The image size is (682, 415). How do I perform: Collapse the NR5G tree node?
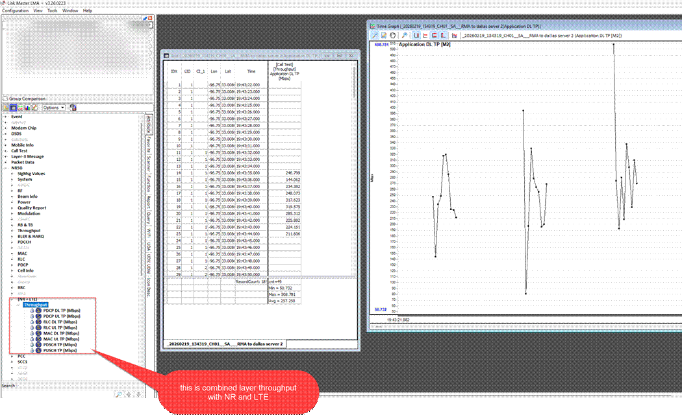click(x=5, y=168)
